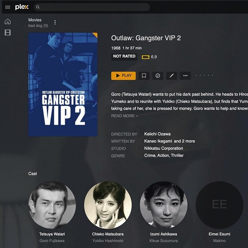
Task: Edit metadata with pencil icon
Action: 171,75
